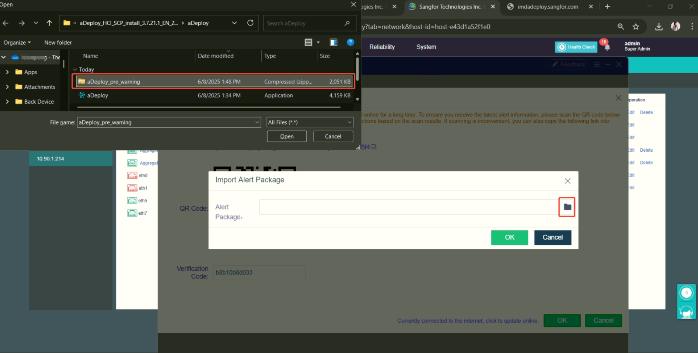This screenshot has width=698, height=353.
Task: Click the Back arrow in the Open dialog
Action: [x=6, y=23]
